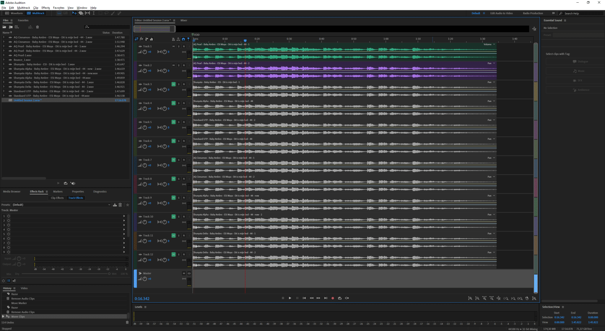Open the Multitrack menu
Screen dimensions: 605x331
(x=23, y=8)
